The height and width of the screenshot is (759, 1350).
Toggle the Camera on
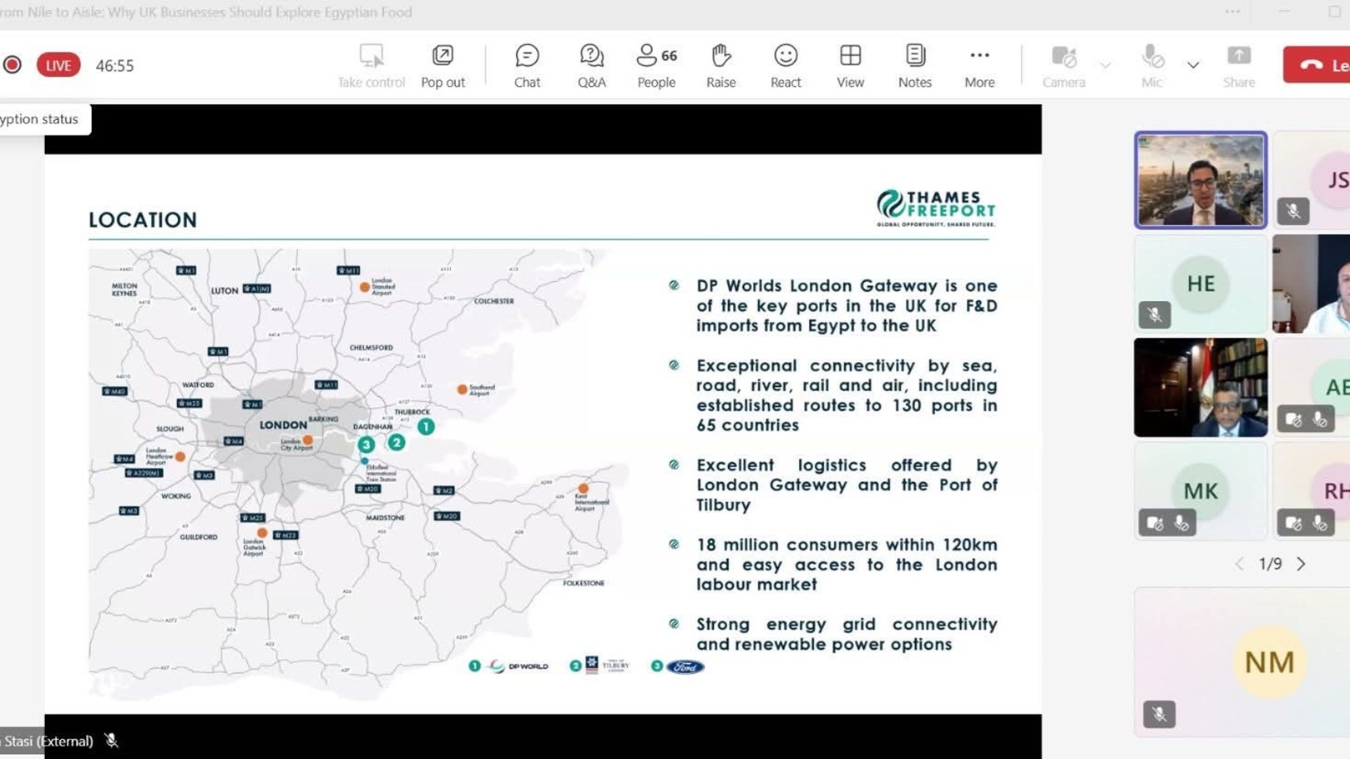pos(1063,66)
